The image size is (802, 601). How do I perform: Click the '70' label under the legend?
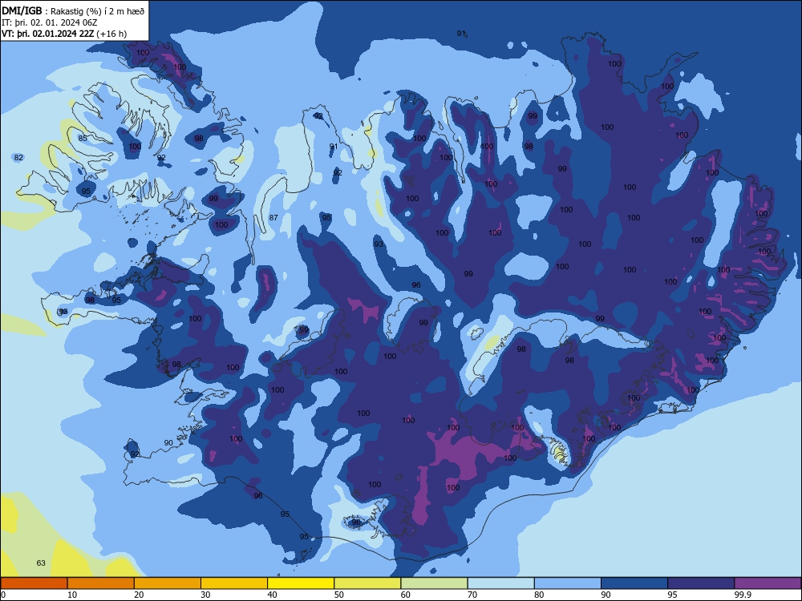click(472, 595)
